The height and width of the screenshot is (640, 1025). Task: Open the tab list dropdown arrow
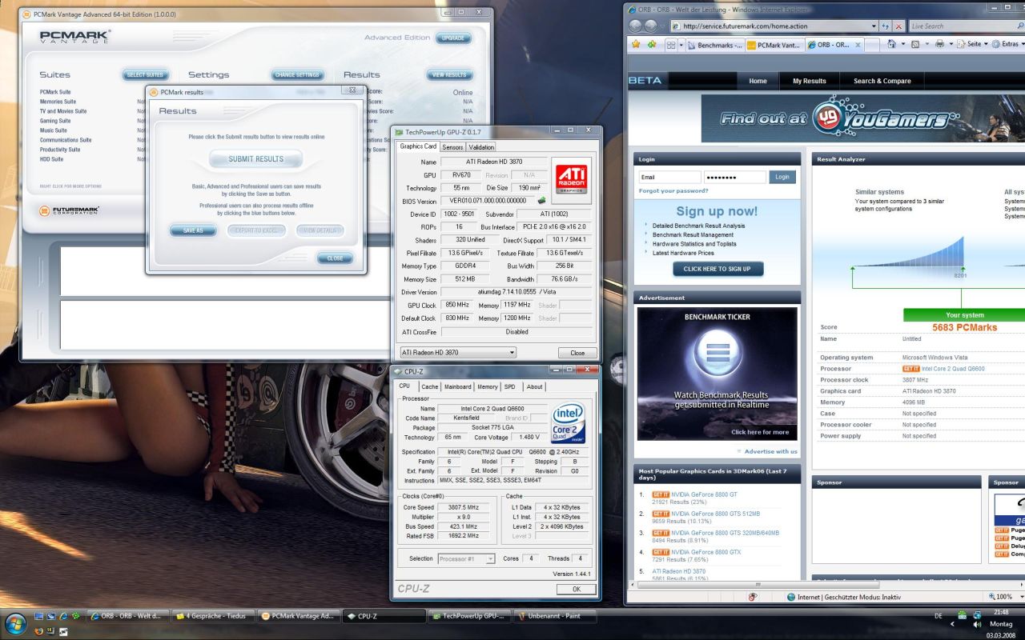[682, 46]
